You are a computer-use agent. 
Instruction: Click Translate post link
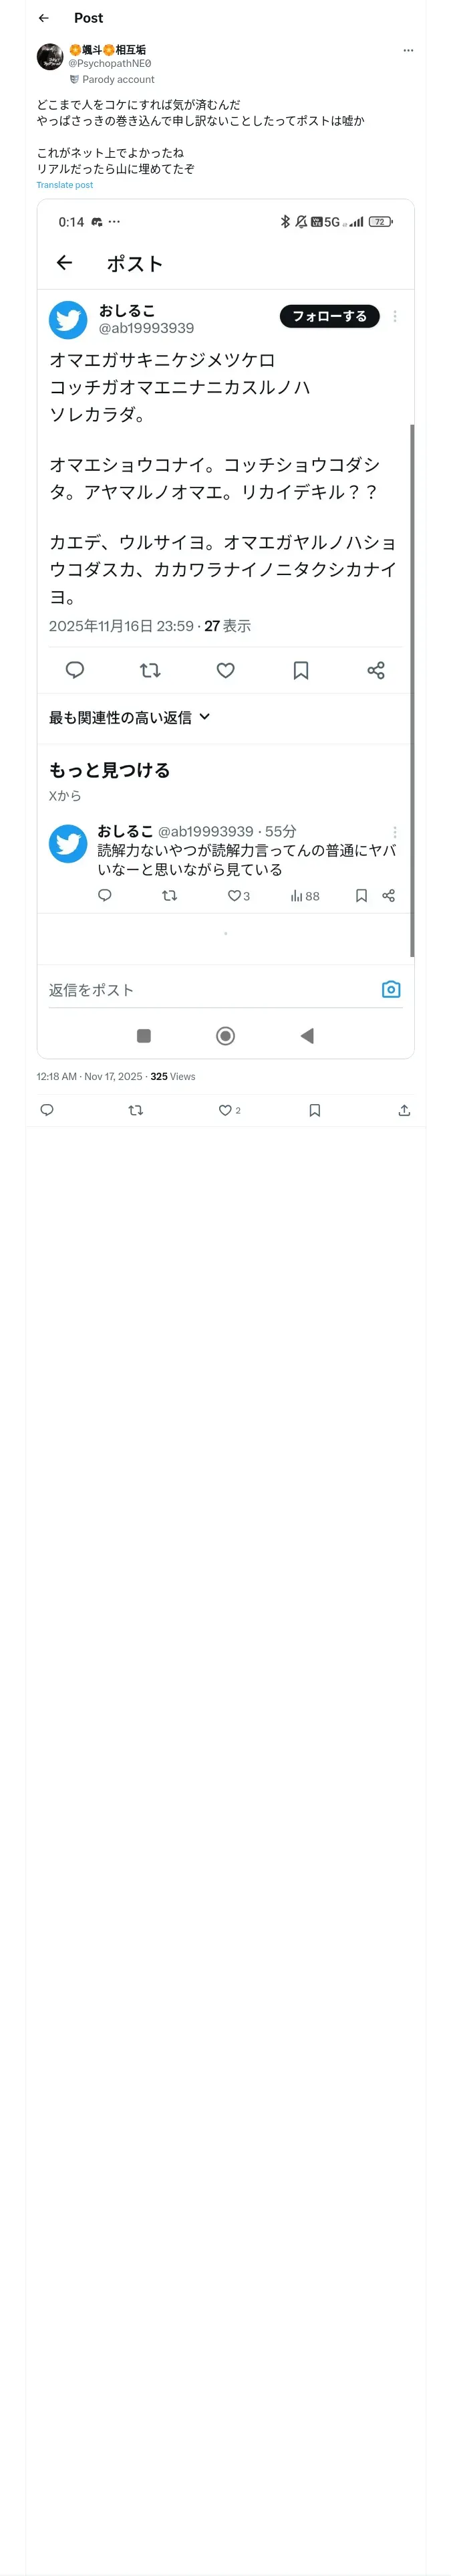pyautogui.click(x=64, y=185)
